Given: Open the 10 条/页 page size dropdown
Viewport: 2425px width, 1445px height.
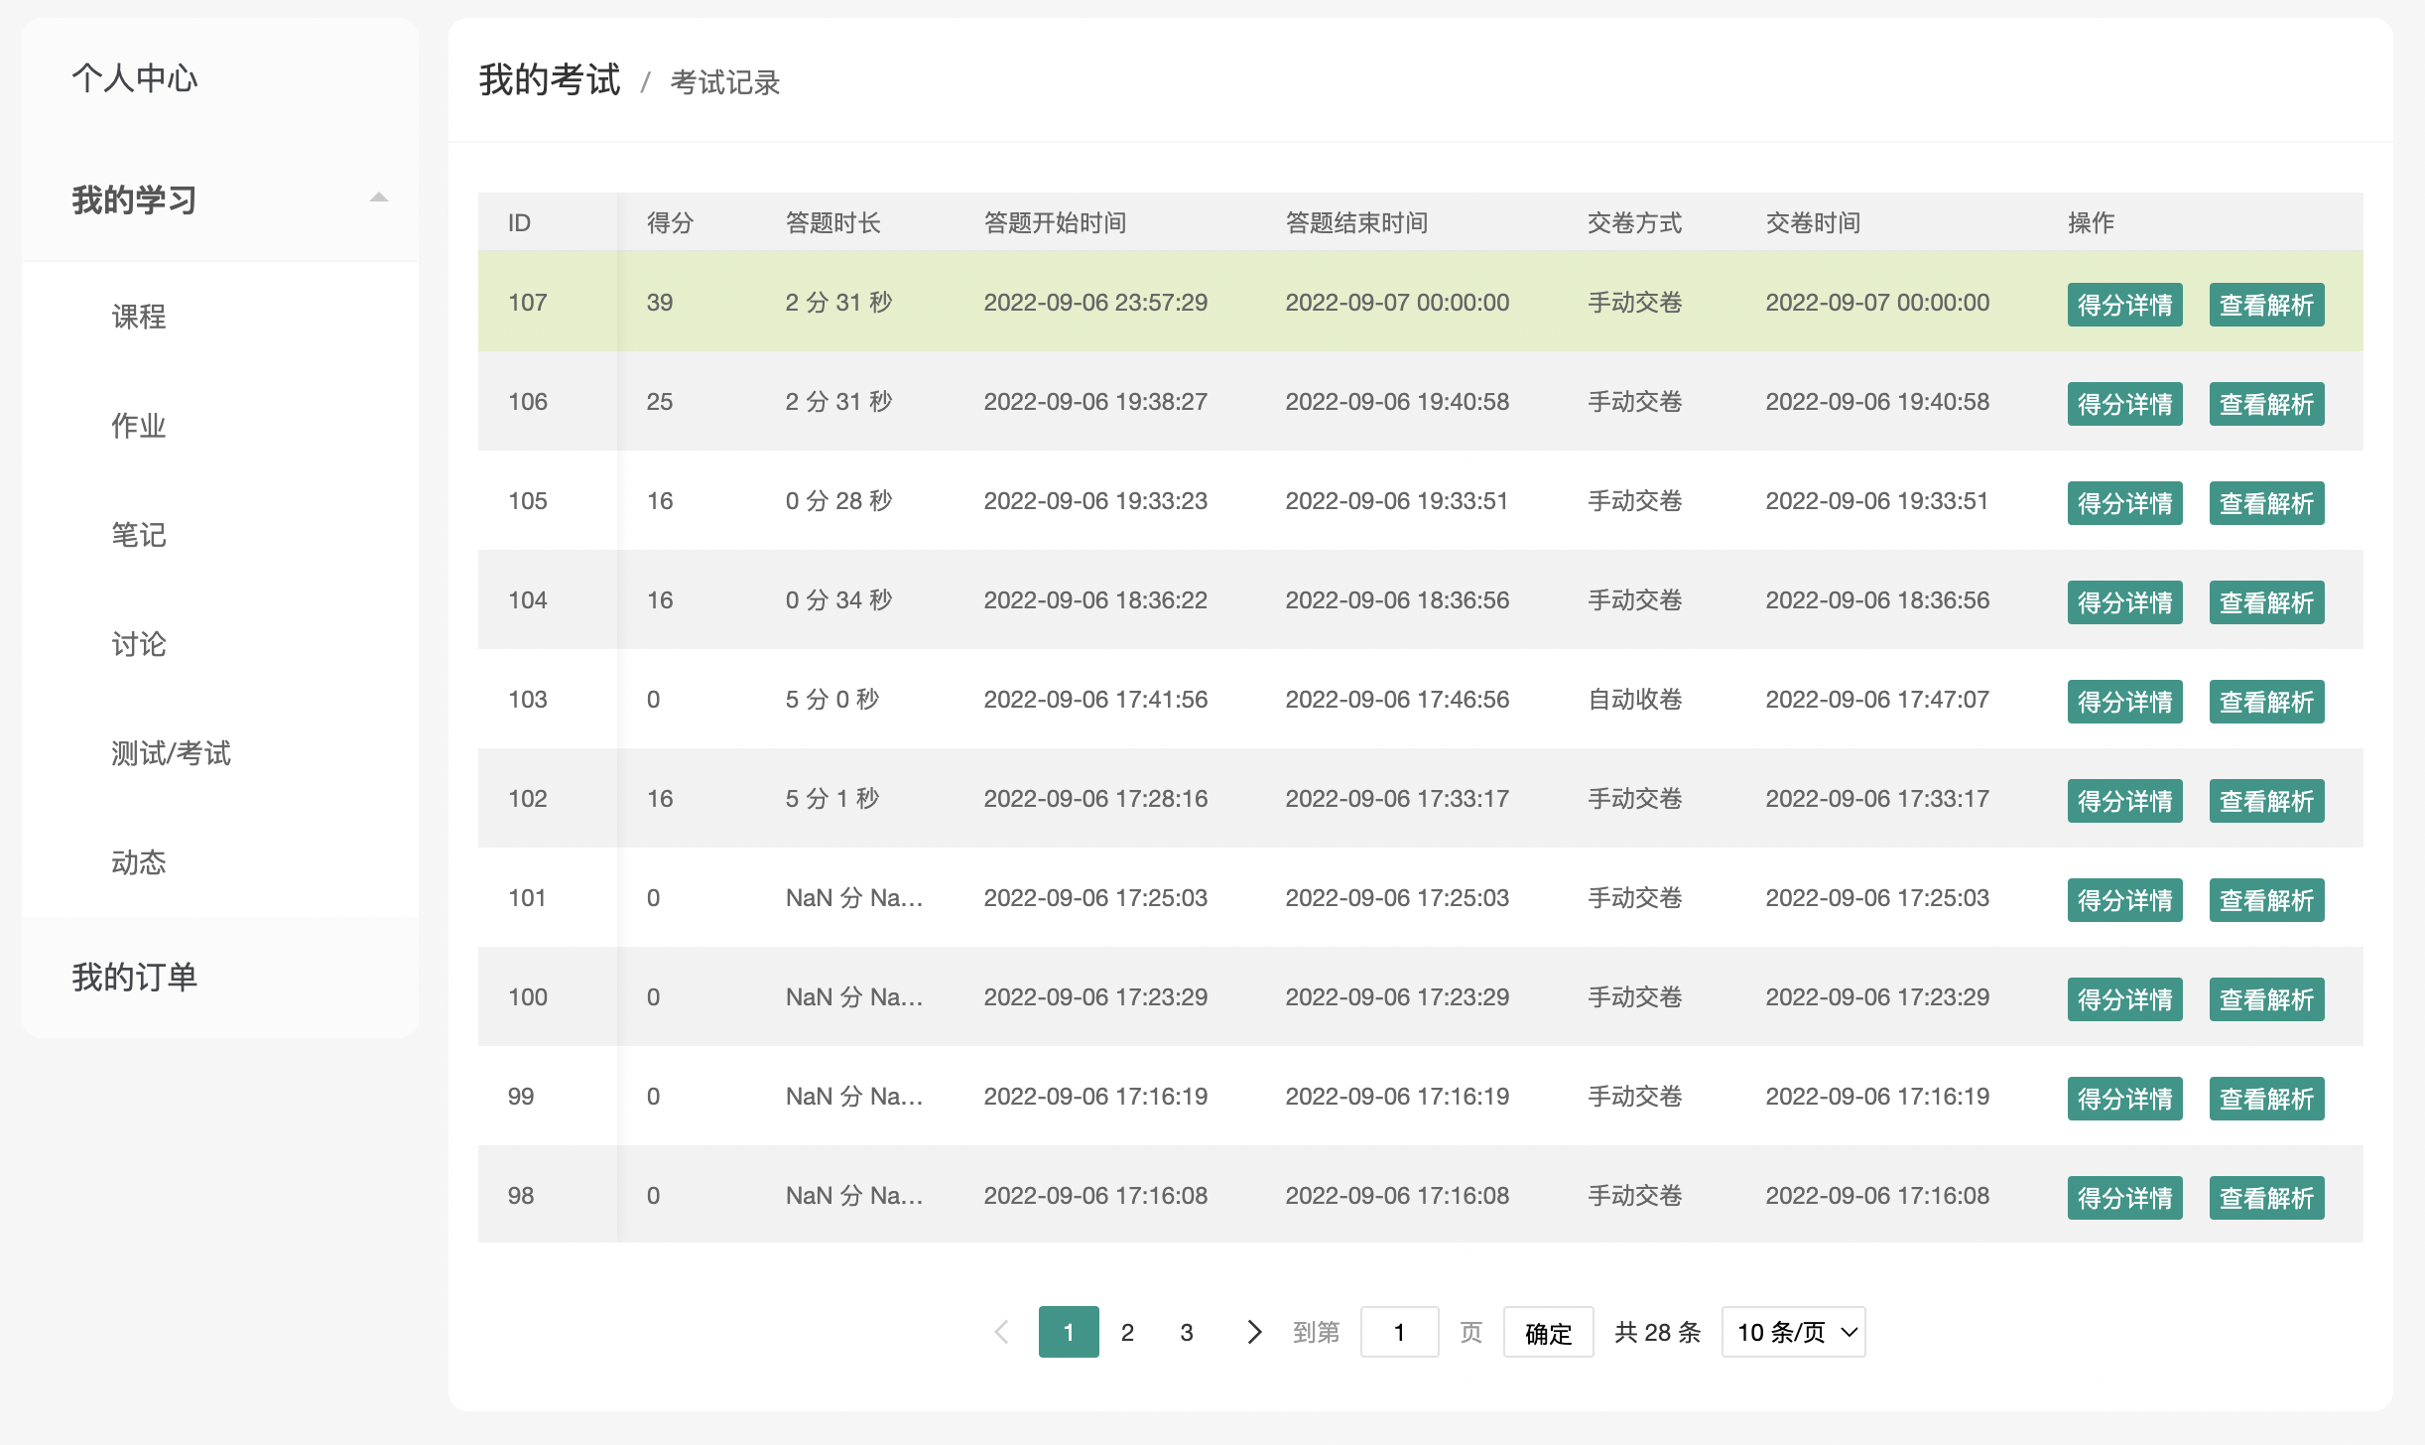Looking at the screenshot, I should tap(1793, 1332).
